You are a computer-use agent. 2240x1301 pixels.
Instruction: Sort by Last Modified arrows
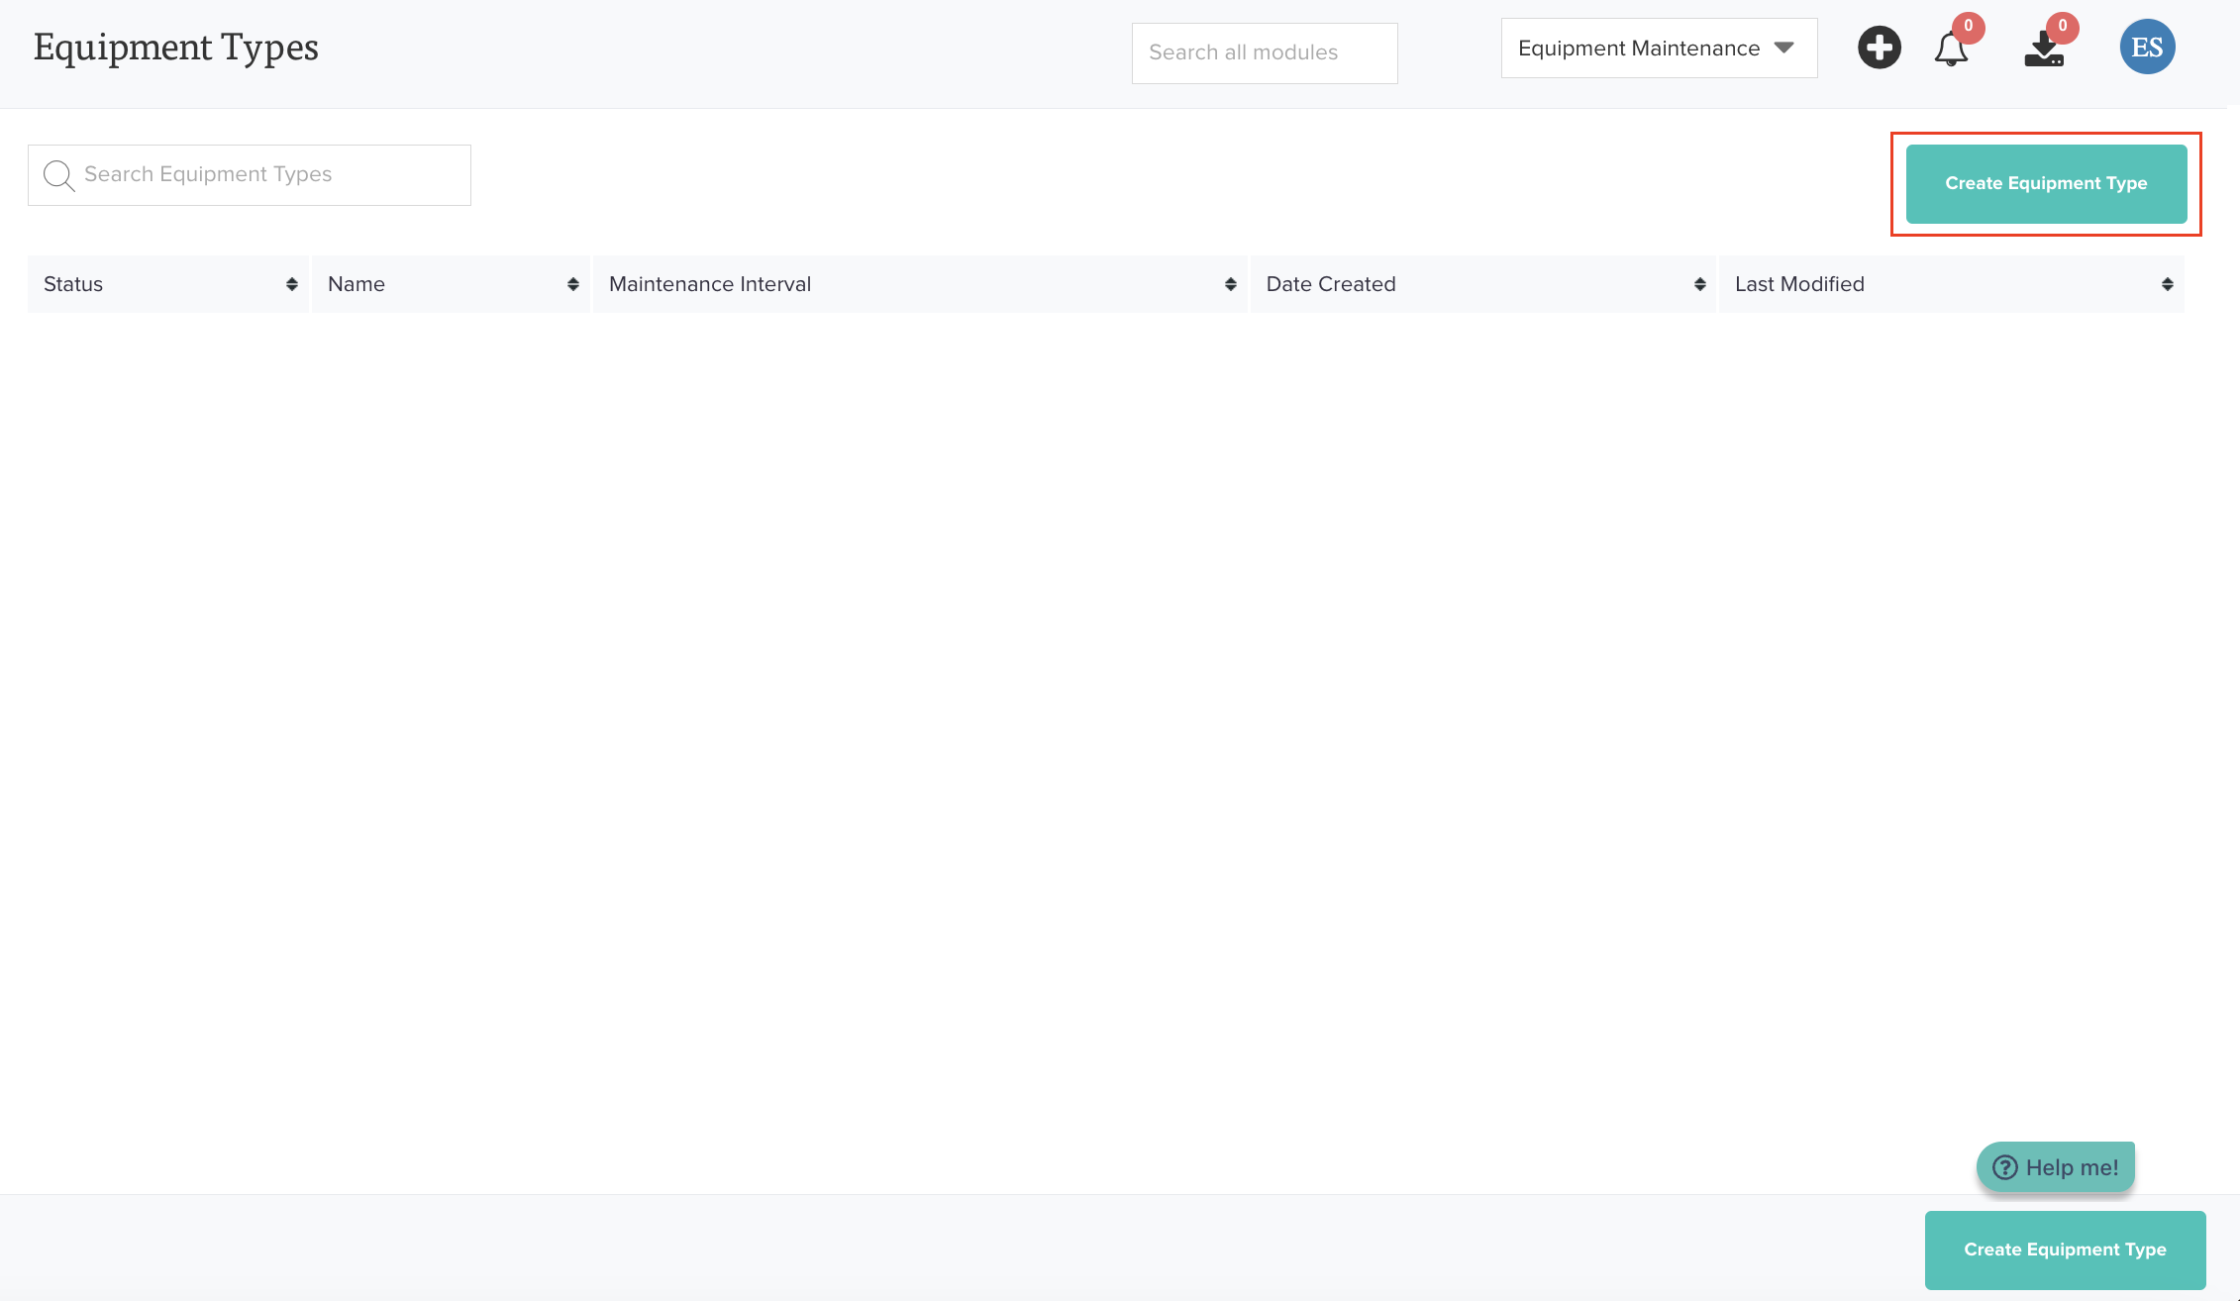(x=2168, y=284)
